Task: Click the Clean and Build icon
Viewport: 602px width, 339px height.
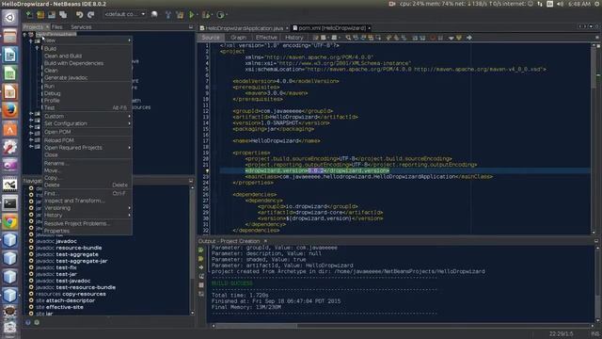Action: coord(180,15)
